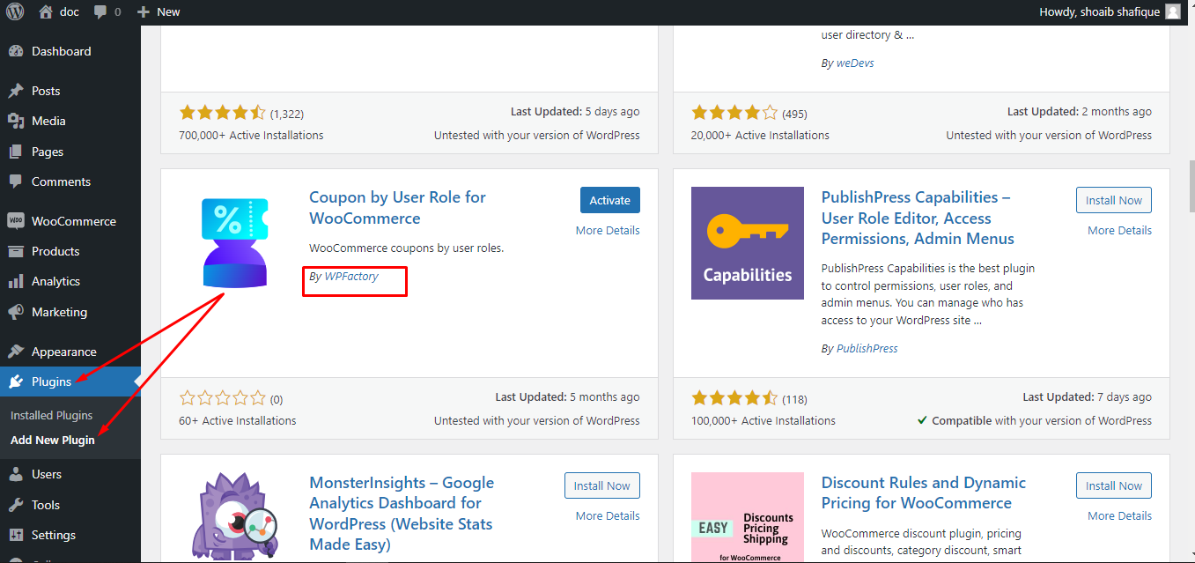The height and width of the screenshot is (563, 1195).
Task: Click the Media icon in sidebar
Action: [x=15, y=121]
